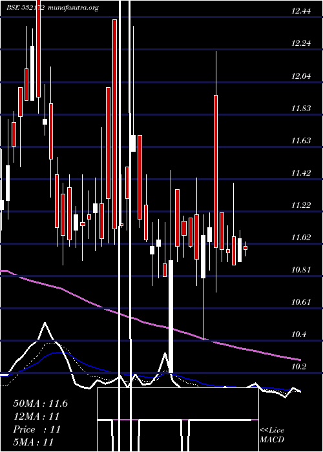Choose the 10.4 price axis value
The width and height of the screenshot is (323, 452).
click(x=299, y=334)
